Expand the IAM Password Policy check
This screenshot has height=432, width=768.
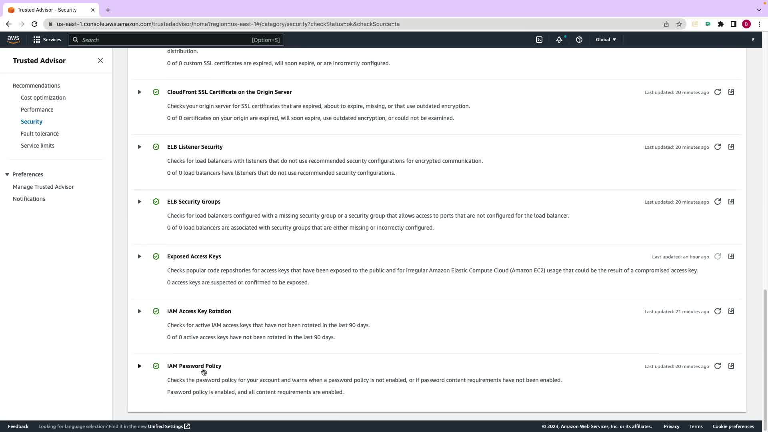(x=140, y=366)
